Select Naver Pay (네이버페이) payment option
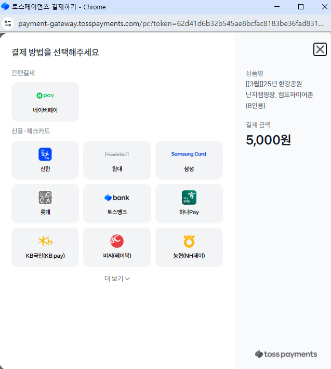The image size is (331, 369). pyautogui.click(x=45, y=102)
